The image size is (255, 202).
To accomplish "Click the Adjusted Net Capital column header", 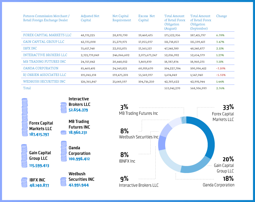I will pyautogui.click(x=90, y=18).
